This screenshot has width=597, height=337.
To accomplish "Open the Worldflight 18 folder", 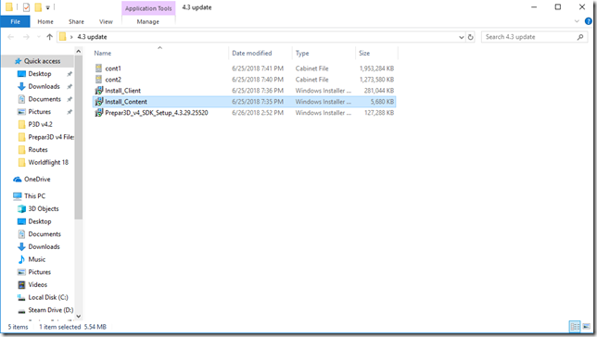I will pos(48,162).
